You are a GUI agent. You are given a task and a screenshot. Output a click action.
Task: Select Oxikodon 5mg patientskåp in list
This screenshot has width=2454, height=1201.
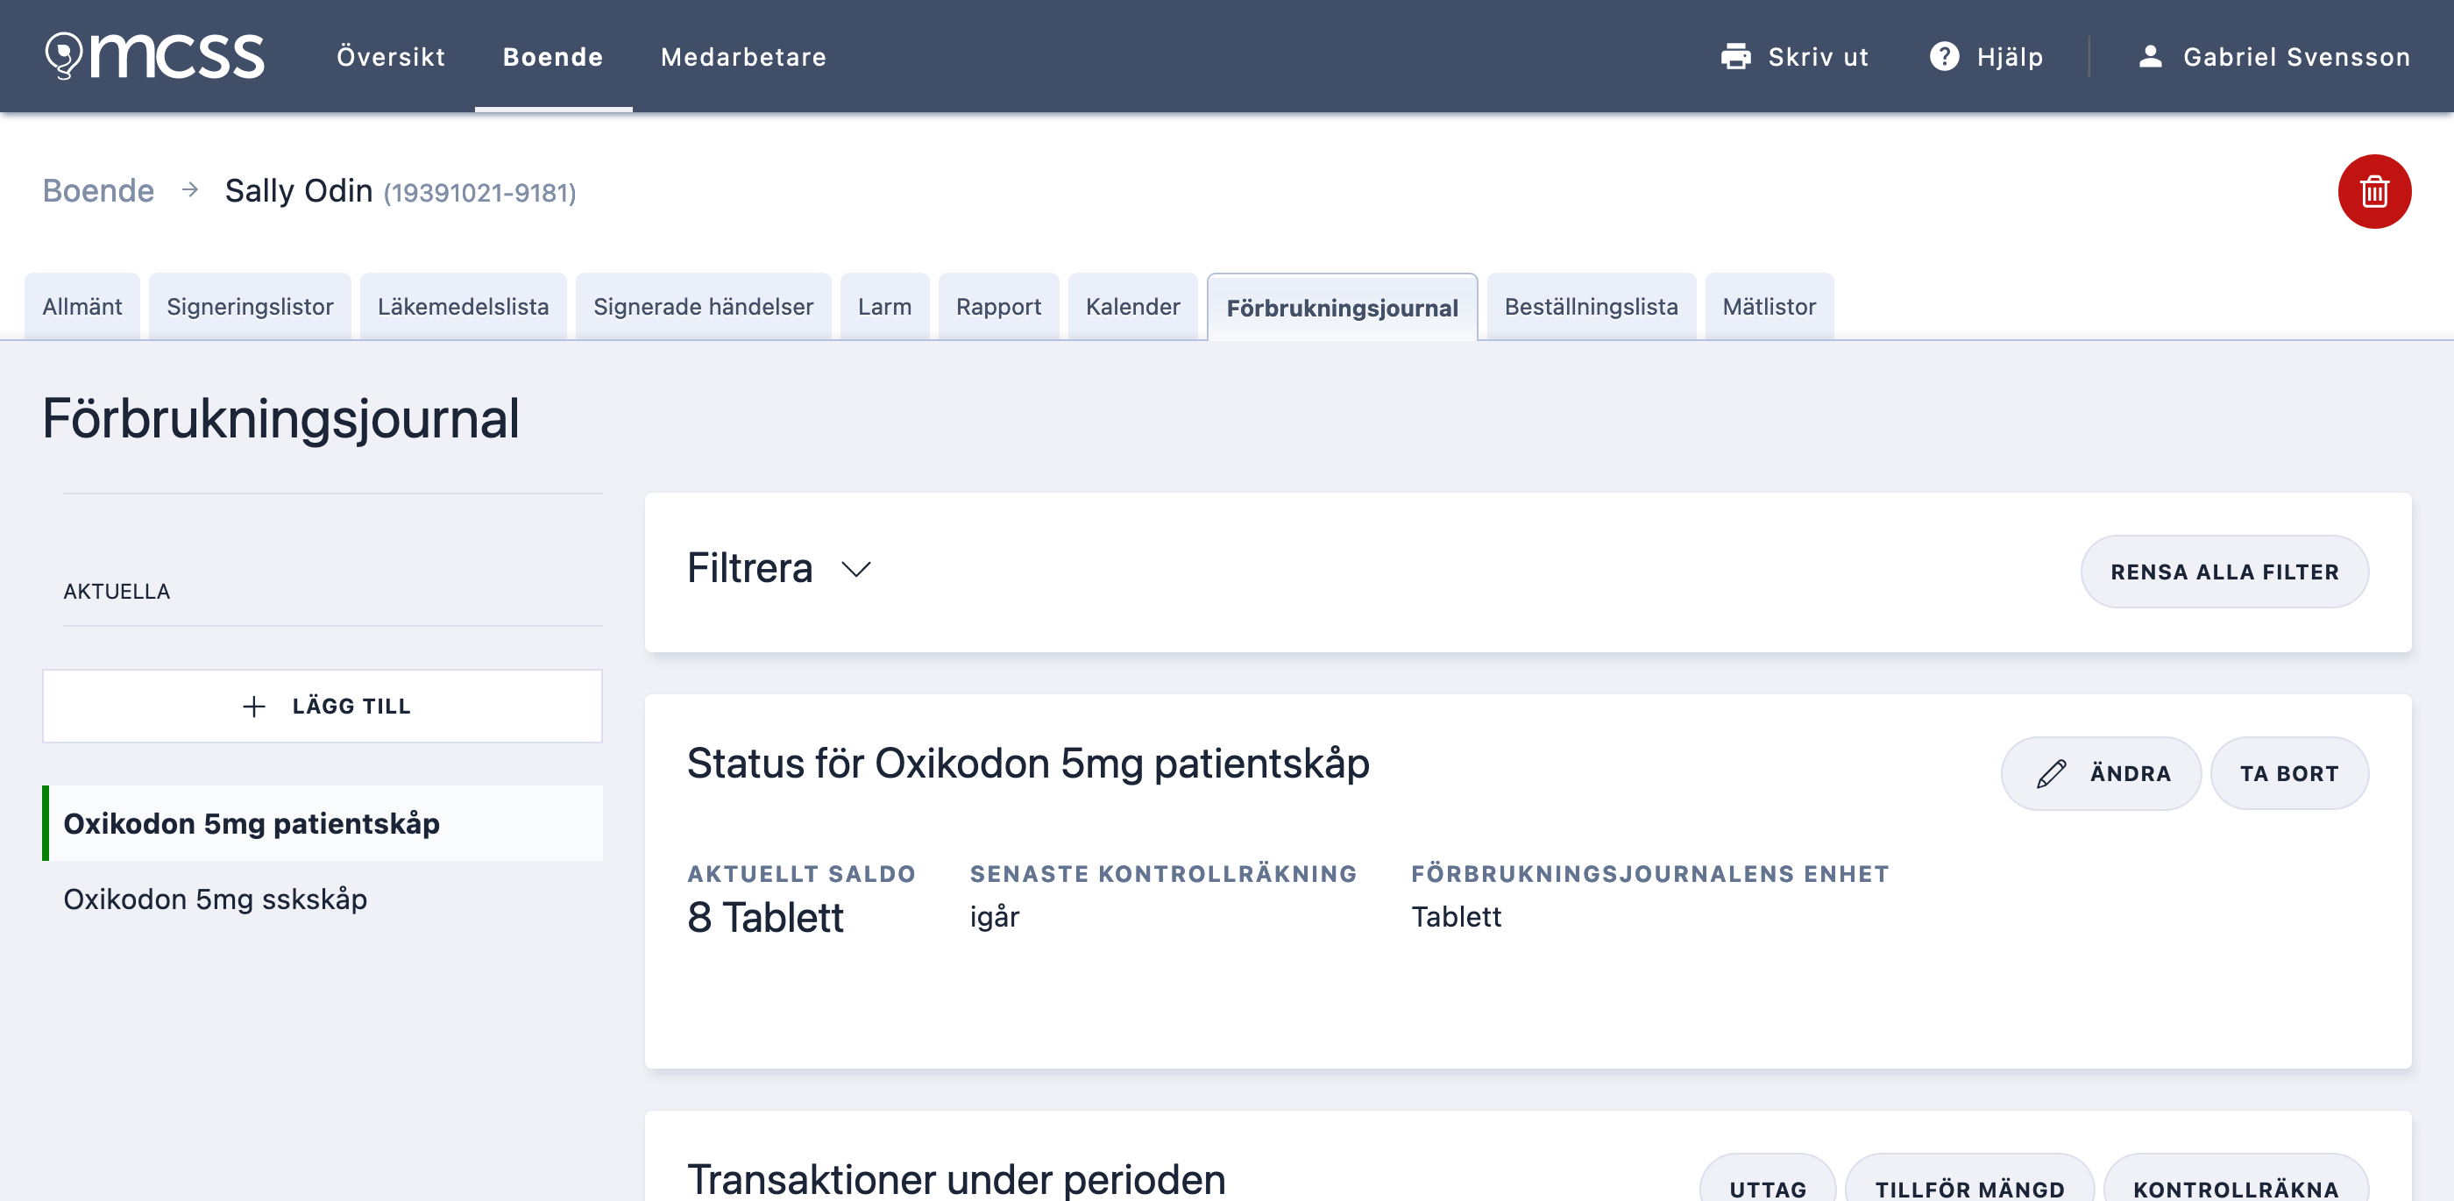(x=323, y=822)
